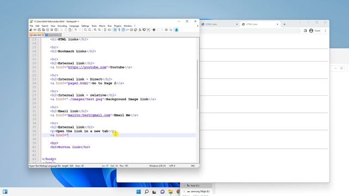The image size is (349, 196).
Task: Open a new tab with the browser plus button
Action: tap(285, 24)
